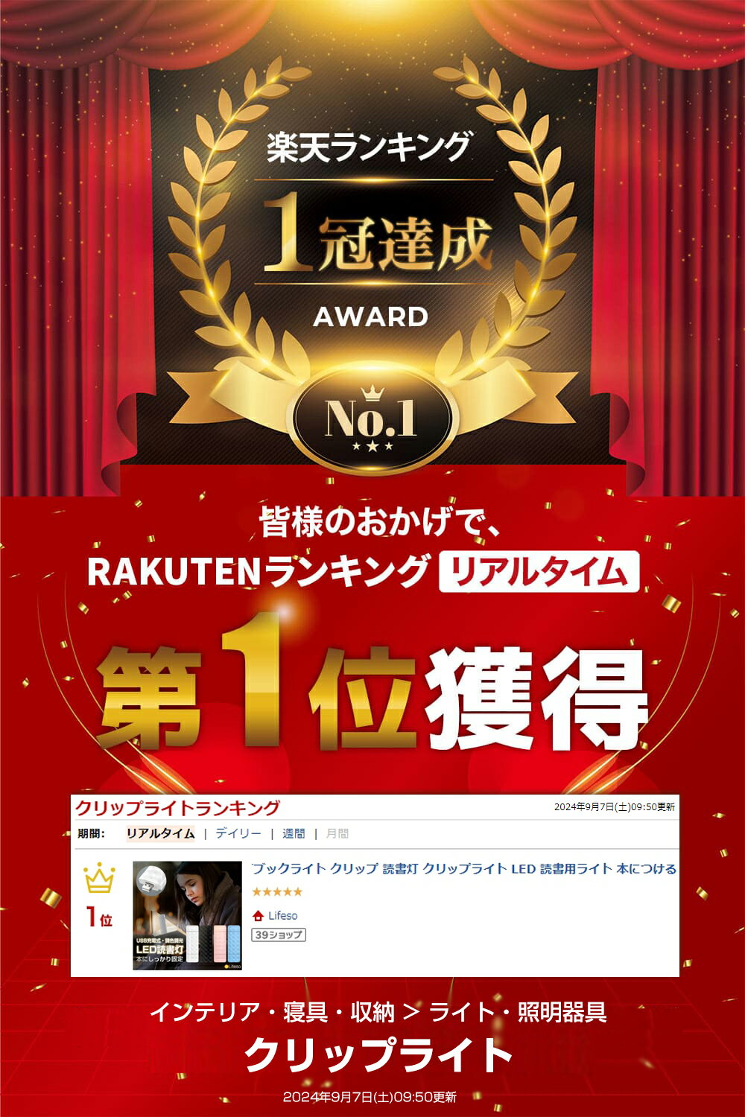Viewport: 745px width, 1117px height.
Task: Click the small crown above No.1
Action: (370, 393)
